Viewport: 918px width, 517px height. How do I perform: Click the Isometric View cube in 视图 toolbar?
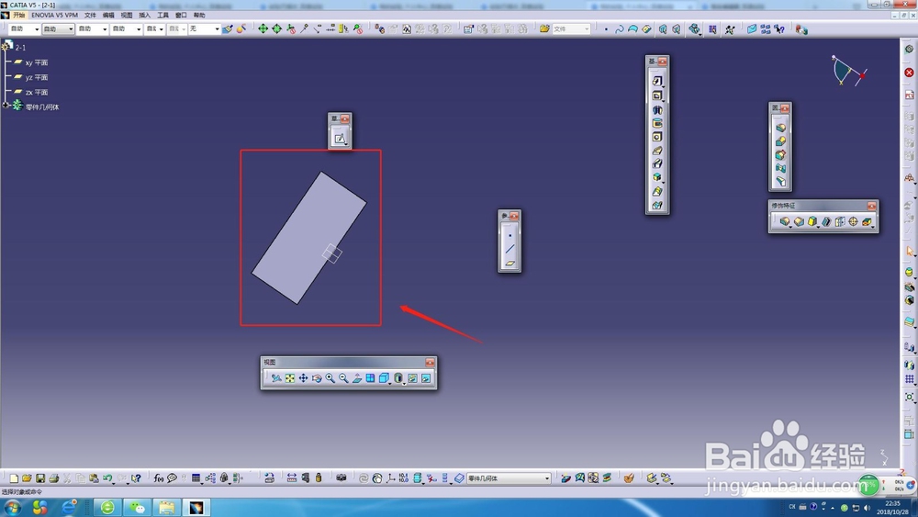[x=384, y=378]
